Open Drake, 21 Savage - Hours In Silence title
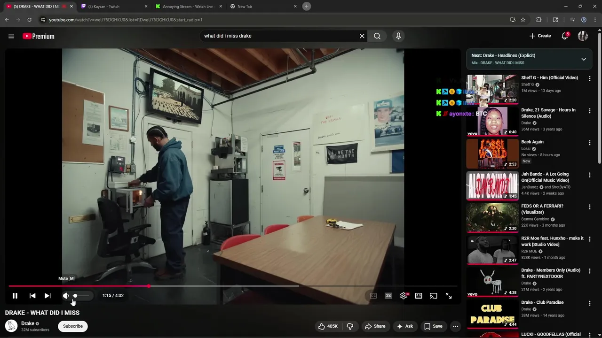The height and width of the screenshot is (338, 602). [548, 113]
